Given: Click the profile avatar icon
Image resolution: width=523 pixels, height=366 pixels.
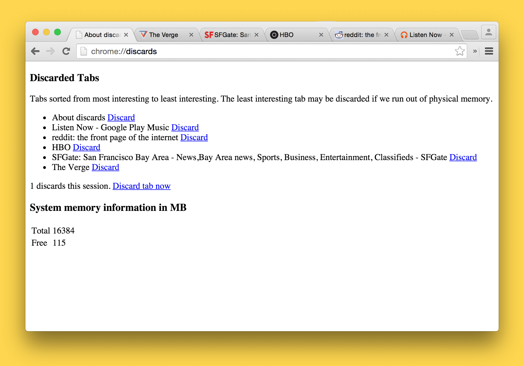Looking at the screenshot, I should [488, 32].
